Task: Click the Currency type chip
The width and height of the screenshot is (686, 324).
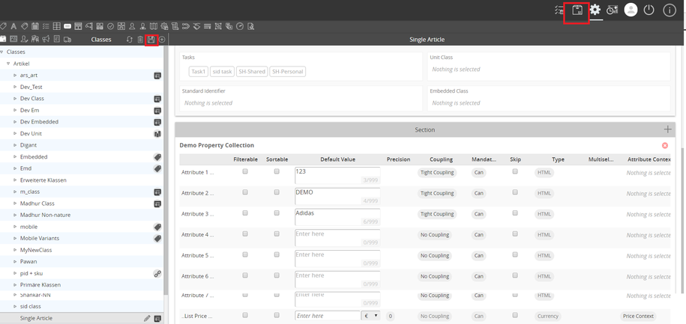Action: click(x=548, y=316)
